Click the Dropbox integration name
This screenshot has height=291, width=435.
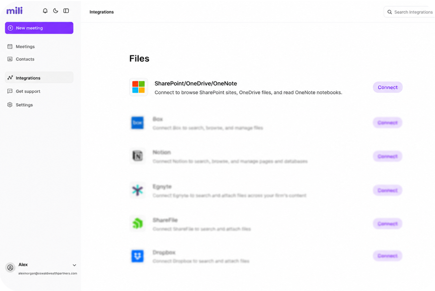[x=164, y=252]
